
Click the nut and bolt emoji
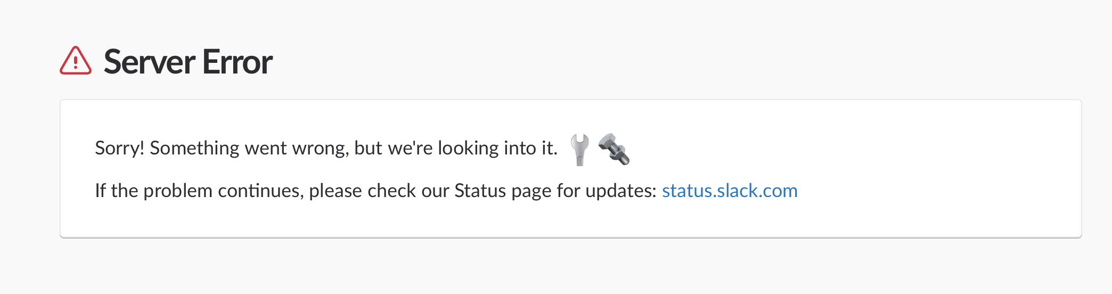tap(614, 149)
